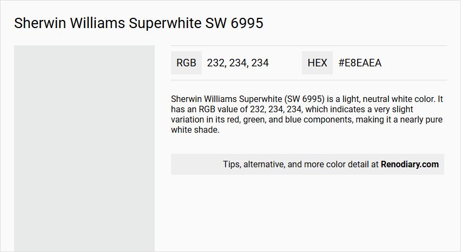The width and height of the screenshot is (461, 252).
Task: Select the hex code #E8EAEA
Action: point(360,63)
